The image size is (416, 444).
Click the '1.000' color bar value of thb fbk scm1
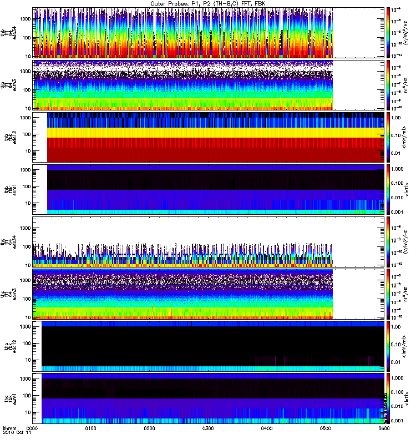(x=397, y=169)
